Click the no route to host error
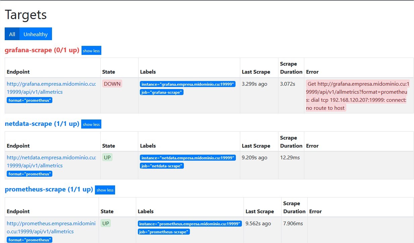This screenshot has height=243, width=414. 357,96
